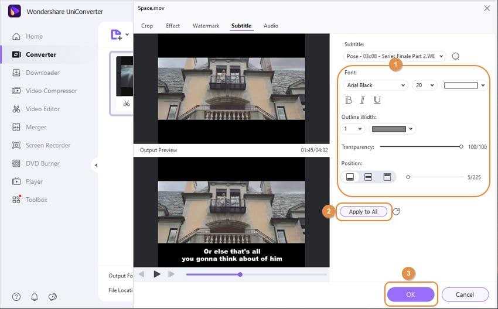Toggle underline subtitle font style
The width and height of the screenshot is (498, 309).
[x=377, y=100]
